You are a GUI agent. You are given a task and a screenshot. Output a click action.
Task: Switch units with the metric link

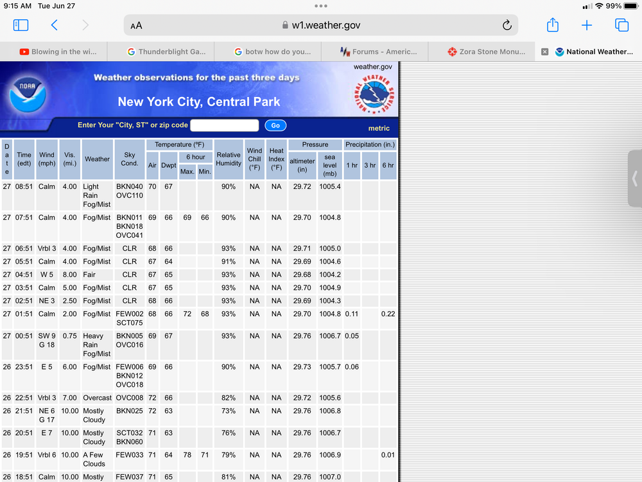[379, 129]
